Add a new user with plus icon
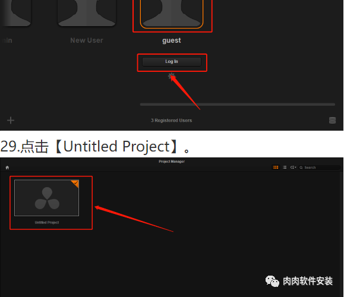This screenshot has width=344, height=297. pos(11,120)
